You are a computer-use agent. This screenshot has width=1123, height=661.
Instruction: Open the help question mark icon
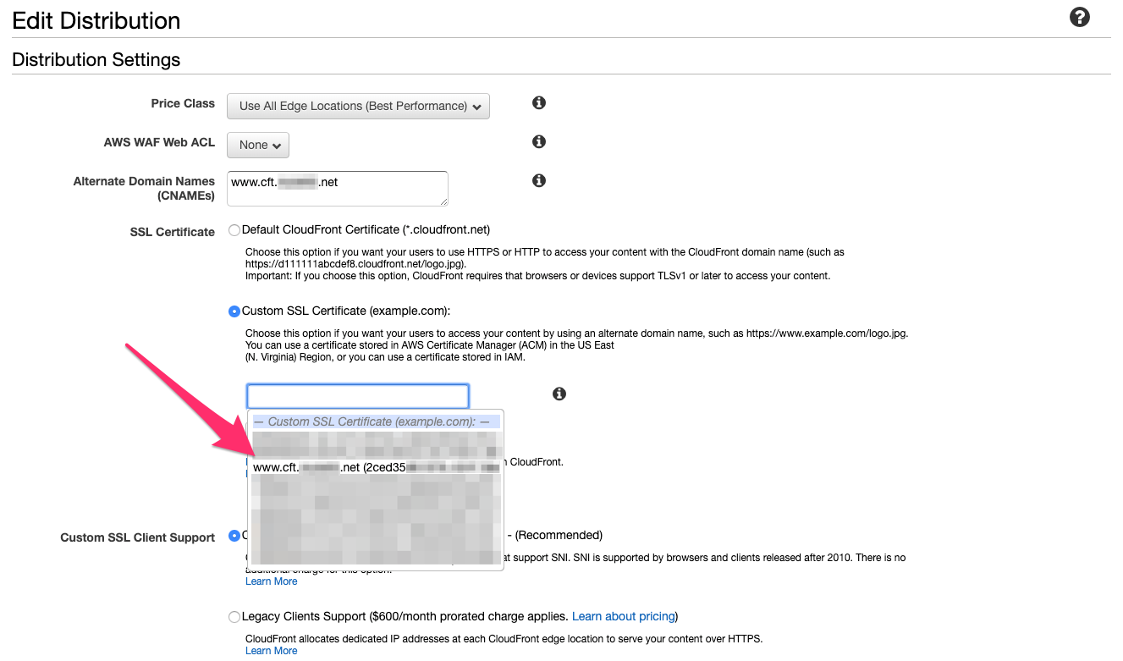pos(1079,17)
